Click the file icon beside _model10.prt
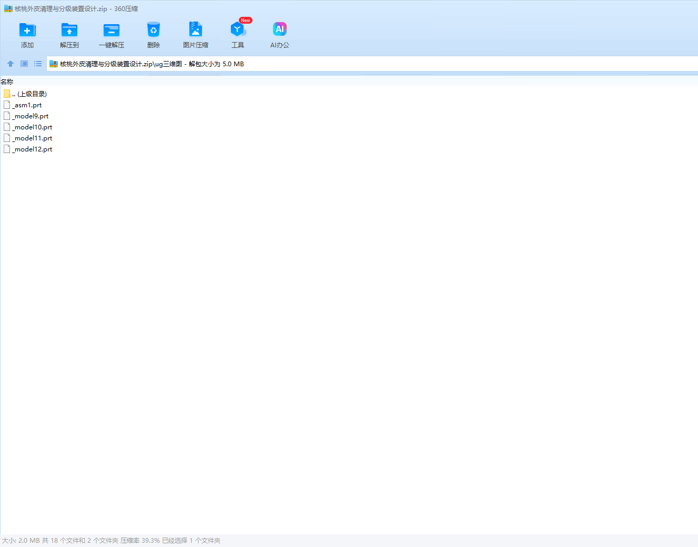 pos(7,127)
